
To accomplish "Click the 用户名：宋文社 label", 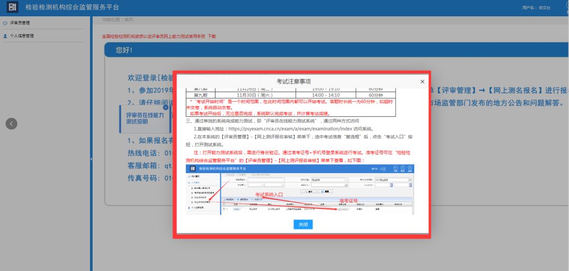I will tap(536, 7).
